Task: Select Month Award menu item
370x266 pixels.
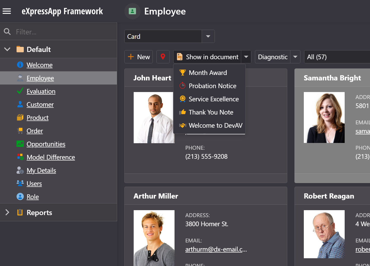Action: coord(209,73)
